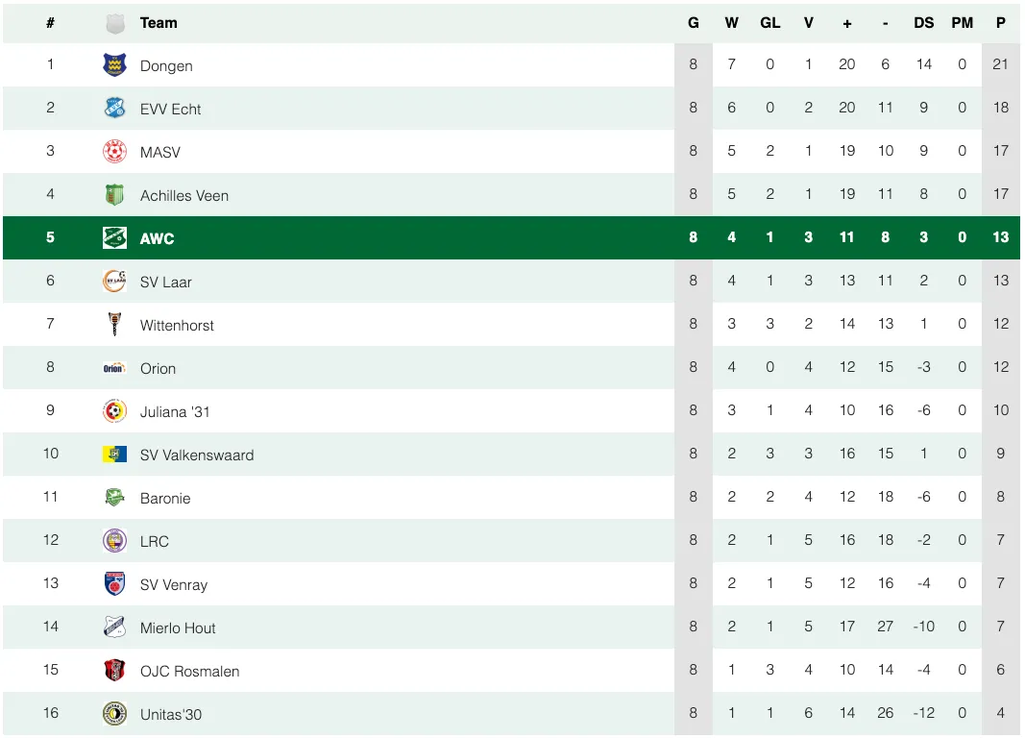Click the DS goal difference header
Viewport: 1025px width, 738px height.
pos(923,23)
